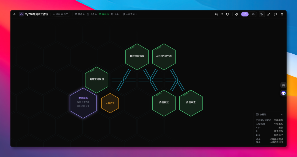Screen dimensions: 297x157
Task: Go back with the left arrow
Action: click(x=14, y=14)
